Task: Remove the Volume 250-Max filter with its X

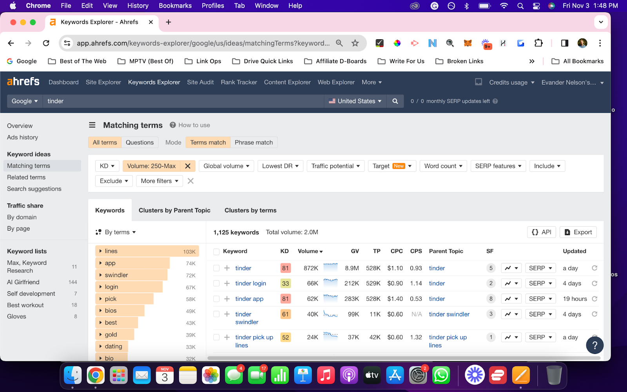Action: pyautogui.click(x=188, y=166)
